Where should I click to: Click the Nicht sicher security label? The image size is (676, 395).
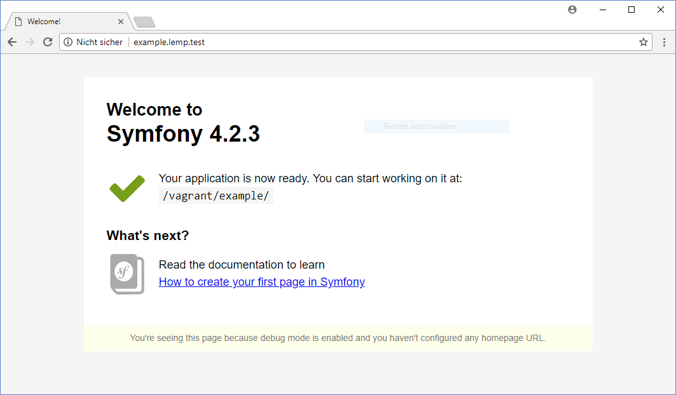point(99,42)
